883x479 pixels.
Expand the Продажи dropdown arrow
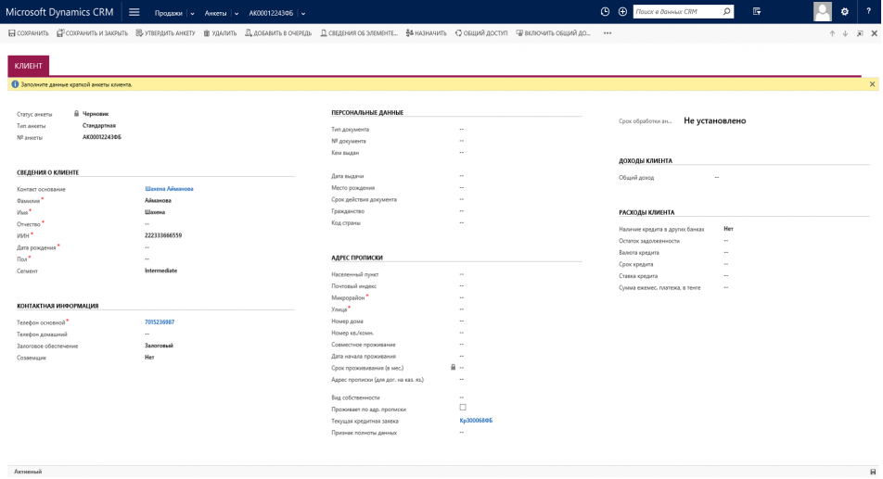coord(192,14)
